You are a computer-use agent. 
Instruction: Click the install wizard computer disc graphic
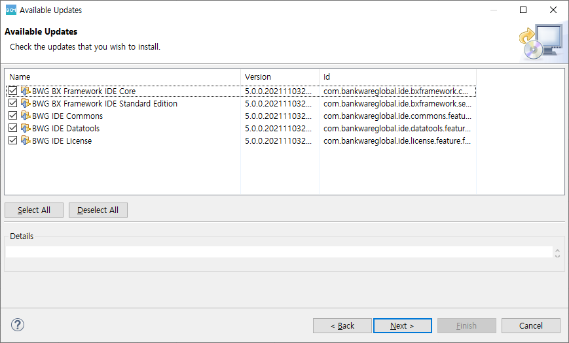coord(541,42)
